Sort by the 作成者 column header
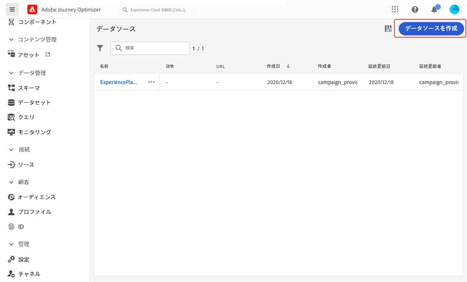 pos(324,66)
